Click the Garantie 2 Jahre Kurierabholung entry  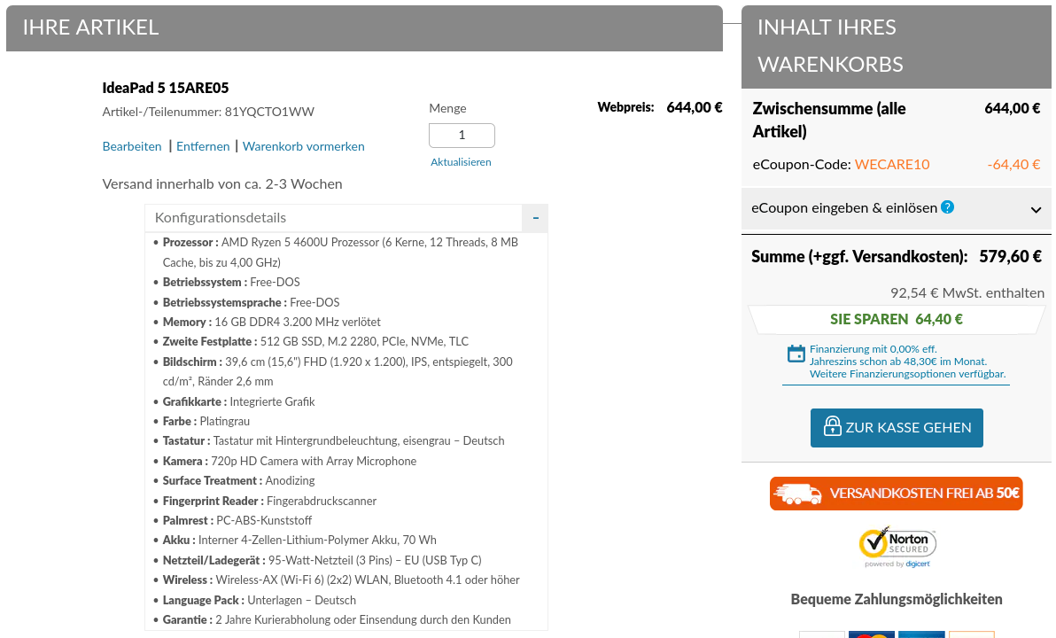pyautogui.click(x=337, y=619)
